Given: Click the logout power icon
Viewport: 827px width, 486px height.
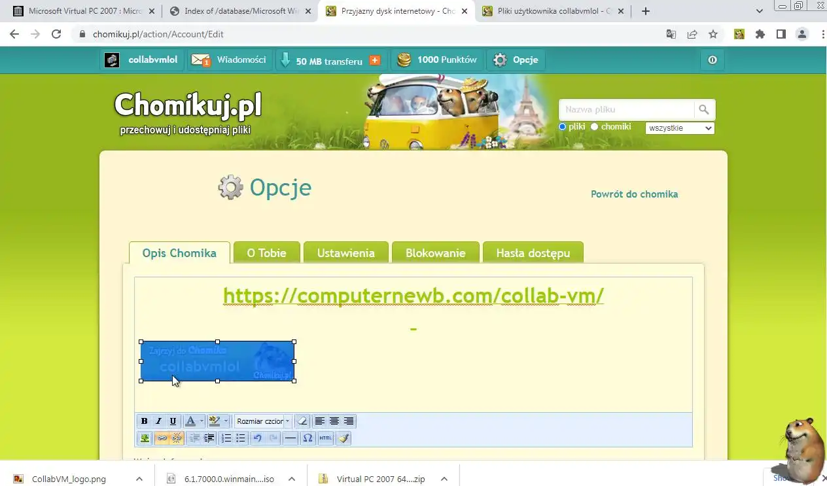Looking at the screenshot, I should (713, 60).
